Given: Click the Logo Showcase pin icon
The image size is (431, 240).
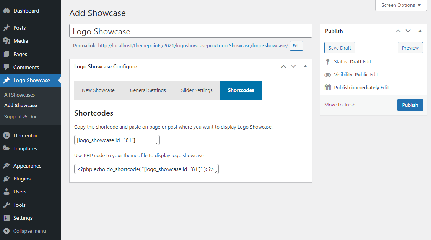Looking at the screenshot, I should click(7, 80).
